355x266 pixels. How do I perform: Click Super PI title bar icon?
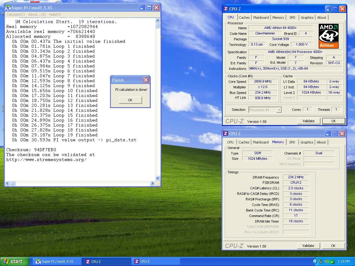(x=8, y=7)
